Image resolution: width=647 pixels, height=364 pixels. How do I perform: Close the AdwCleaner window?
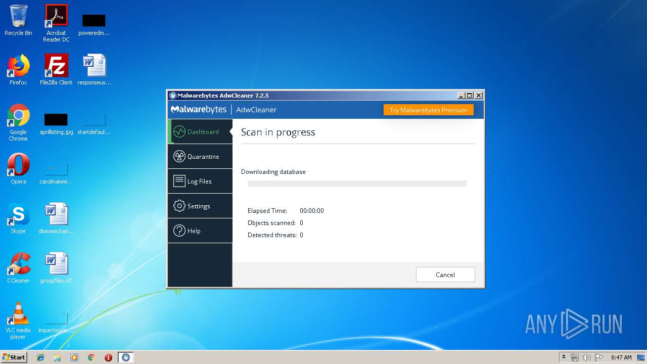[x=479, y=96]
